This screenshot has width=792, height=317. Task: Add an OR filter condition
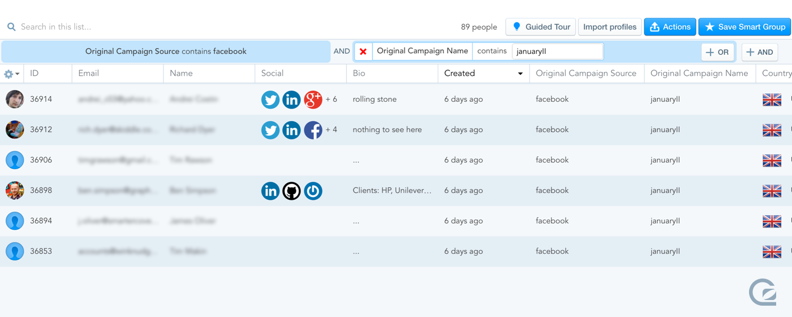coord(717,52)
